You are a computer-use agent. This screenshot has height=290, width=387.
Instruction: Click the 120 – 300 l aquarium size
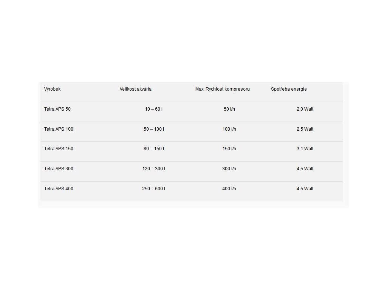click(x=154, y=169)
